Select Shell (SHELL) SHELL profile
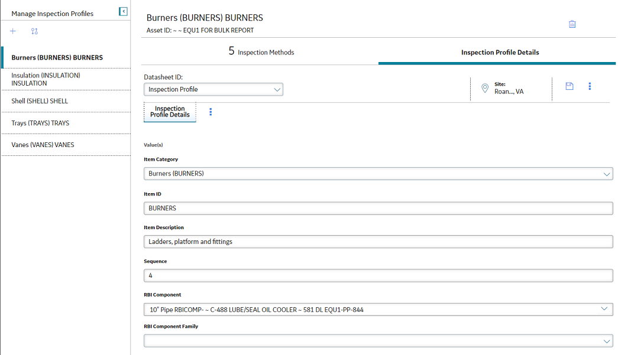 [66, 101]
